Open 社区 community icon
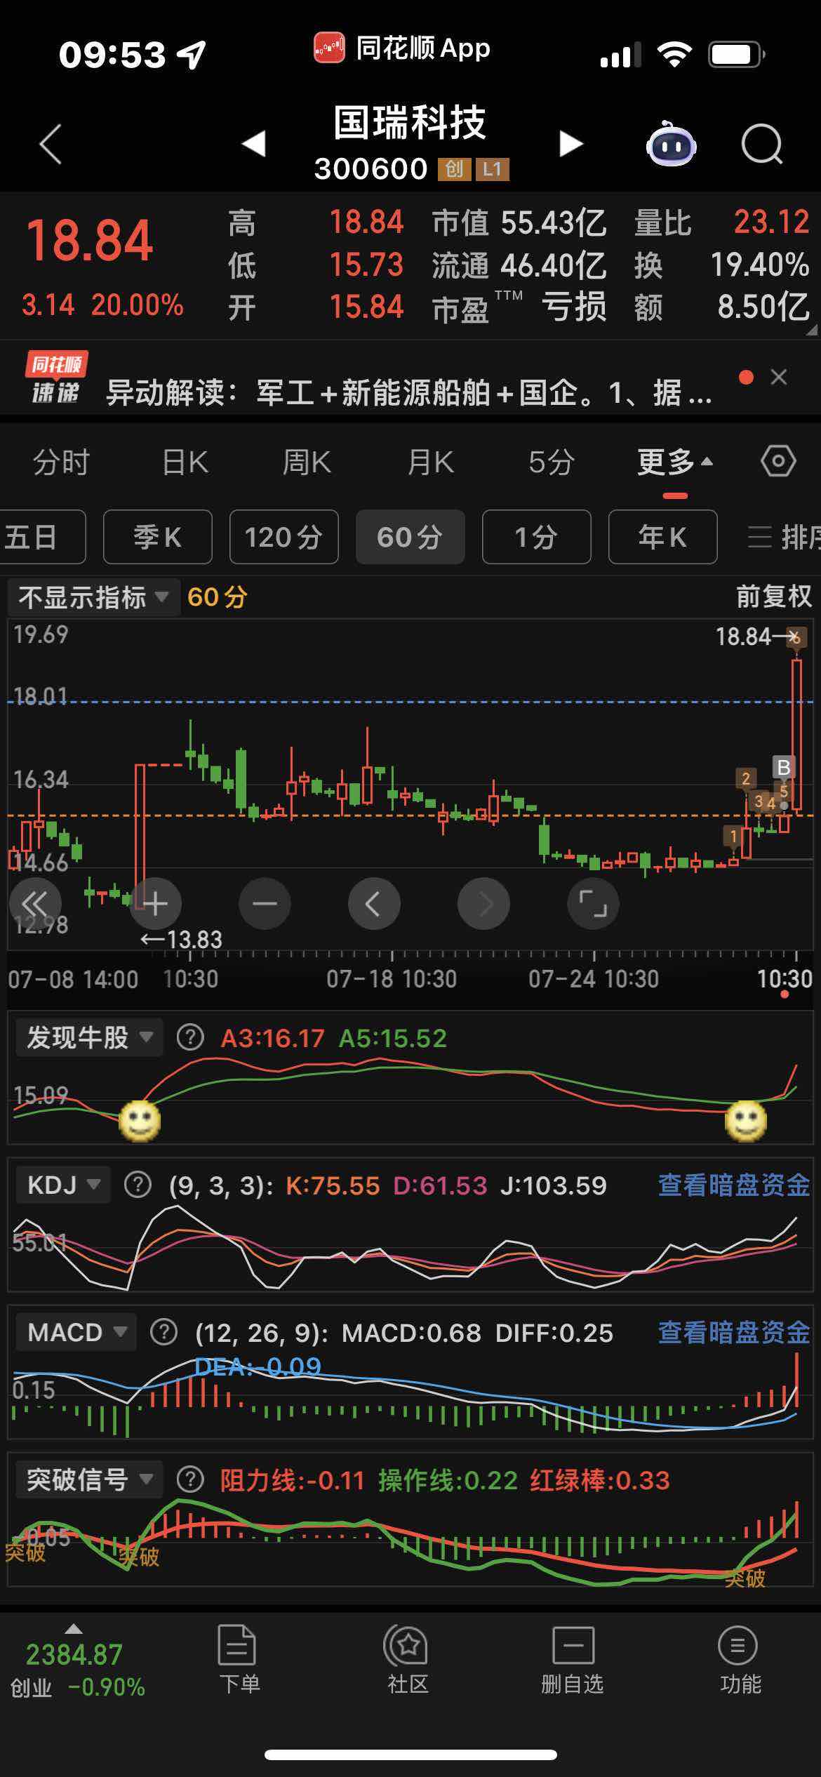 click(407, 1660)
